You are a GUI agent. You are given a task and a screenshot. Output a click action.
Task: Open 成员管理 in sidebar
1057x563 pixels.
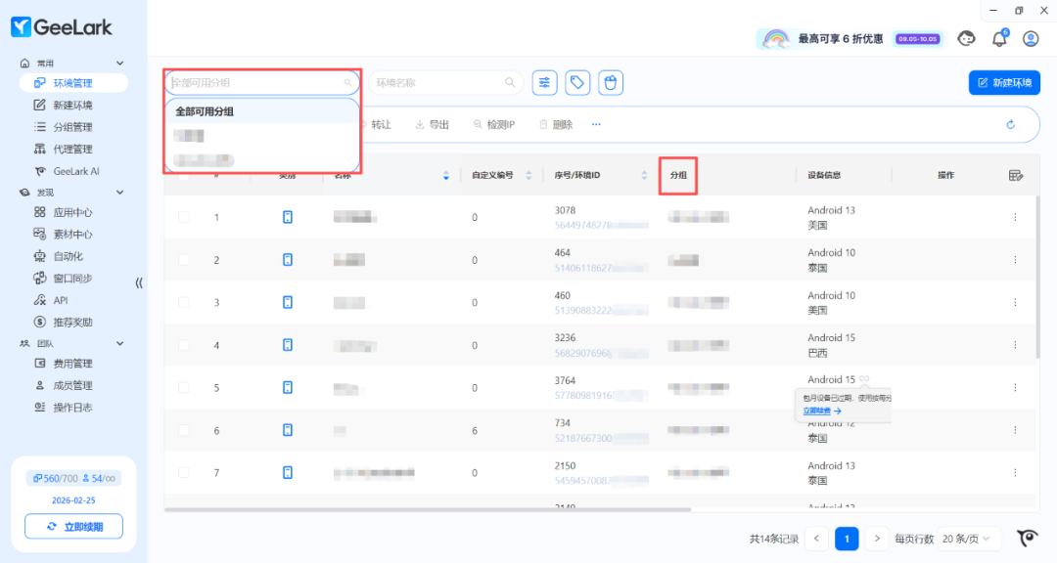pos(72,386)
